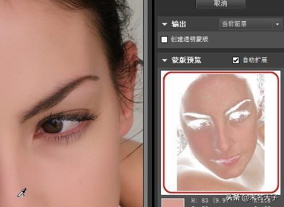Click the lips in the mask preview
284x207 pixels.
pos(227,161)
